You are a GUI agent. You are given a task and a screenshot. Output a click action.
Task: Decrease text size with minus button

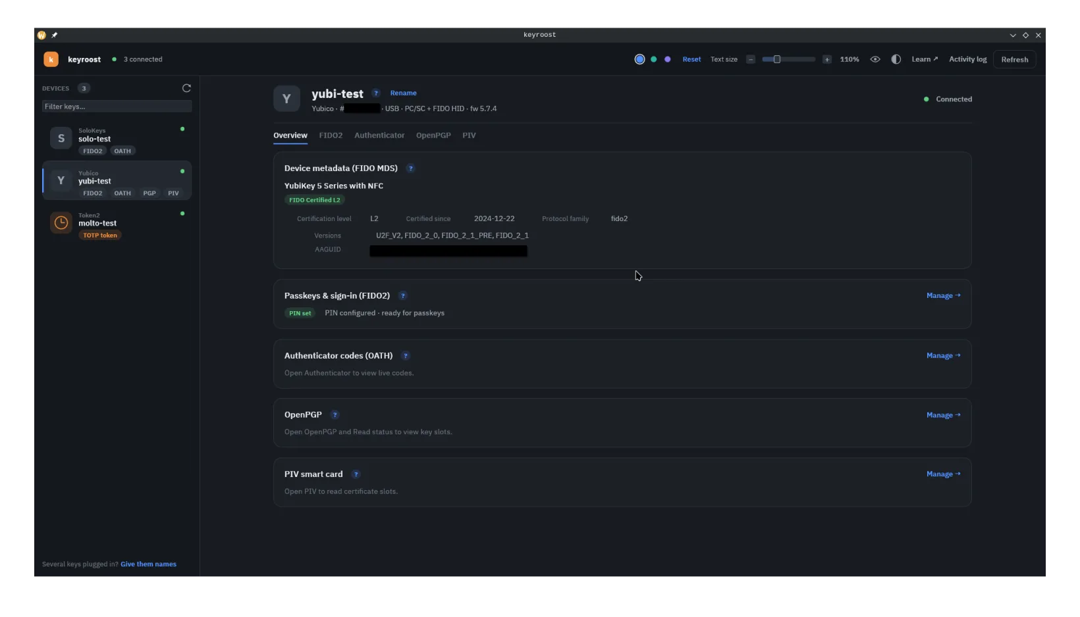pos(750,59)
